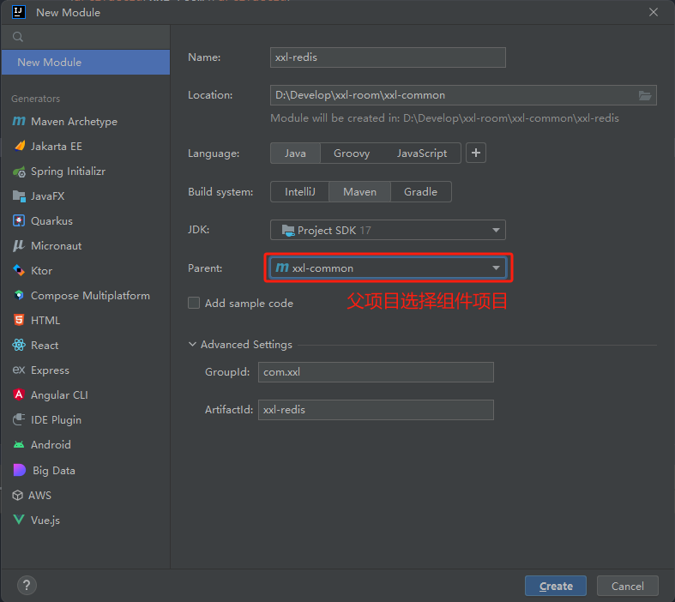The width and height of the screenshot is (675, 602).
Task: Select the Quarkus generator icon
Action: coord(19,220)
